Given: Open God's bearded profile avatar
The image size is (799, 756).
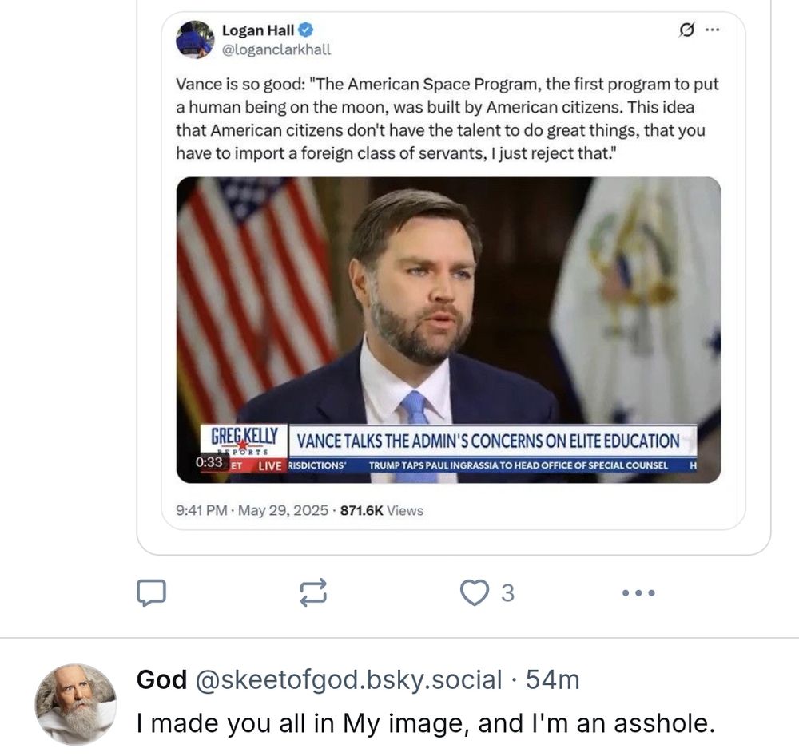Looking at the screenshot, I should tap(76, 703).
